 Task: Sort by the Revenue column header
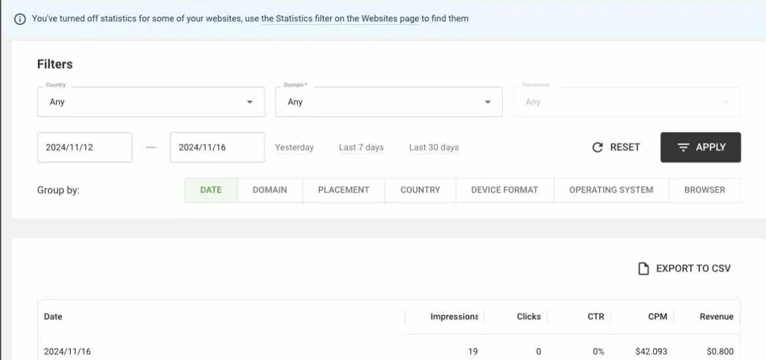coord(716,317)
